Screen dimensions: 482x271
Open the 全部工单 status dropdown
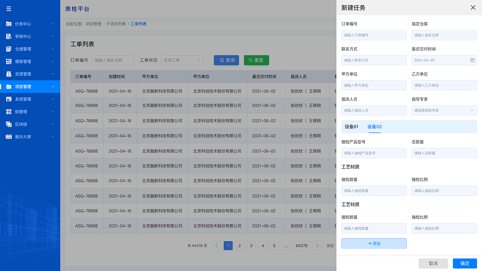(182, 60)
